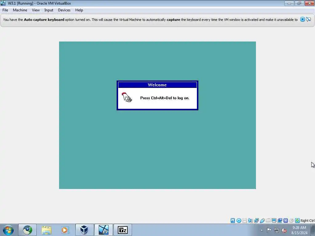This screenshot has width=315, height=236.
Task: Click the audio indicator in the status bar
Action: pyautogui.click(x=250, y=221)
